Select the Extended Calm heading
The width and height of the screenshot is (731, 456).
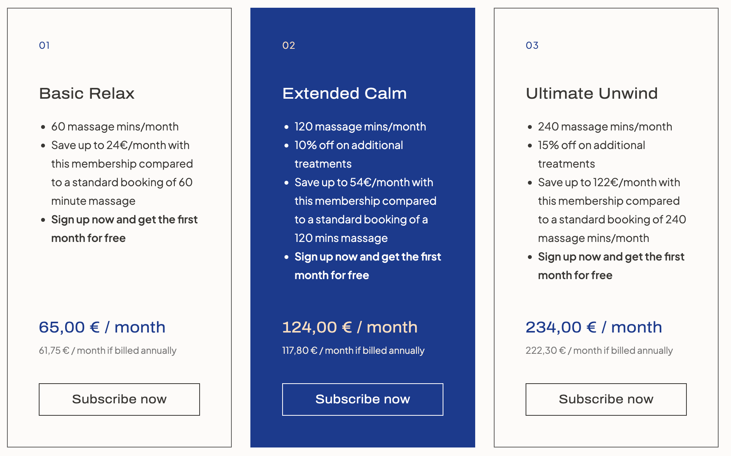coord(345,93)
